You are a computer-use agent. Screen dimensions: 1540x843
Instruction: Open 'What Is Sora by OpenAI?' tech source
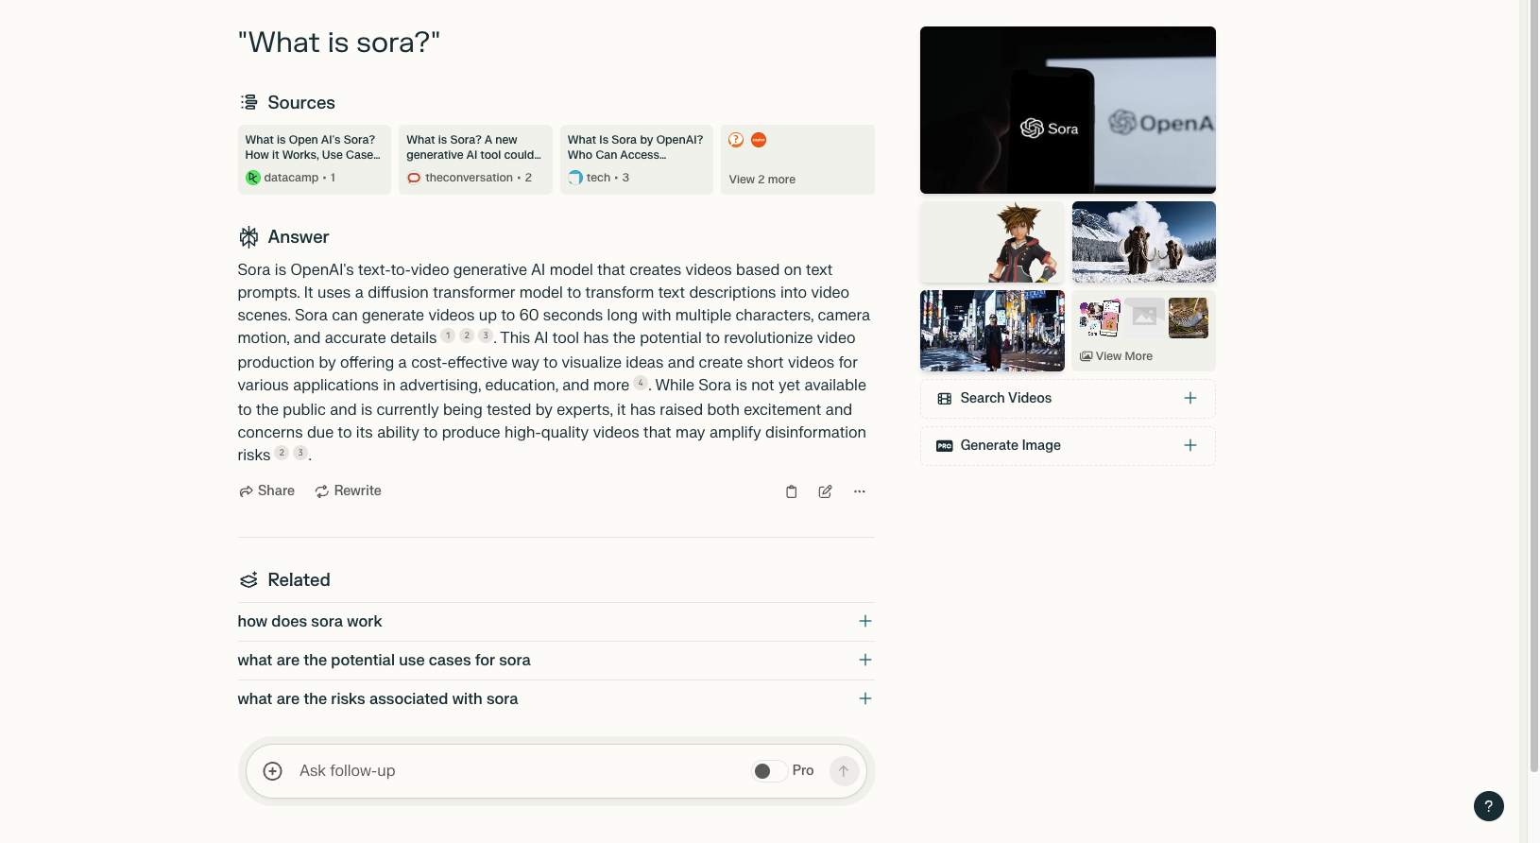point(637,160)
